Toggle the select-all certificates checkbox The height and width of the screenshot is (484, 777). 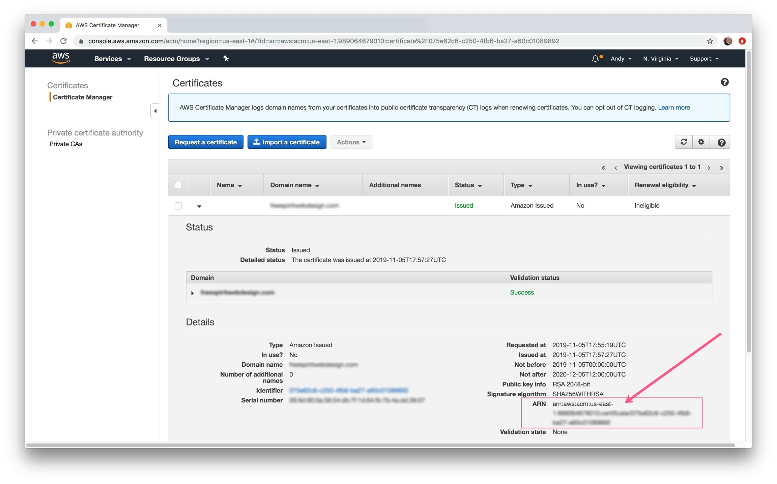pos(178,185)
